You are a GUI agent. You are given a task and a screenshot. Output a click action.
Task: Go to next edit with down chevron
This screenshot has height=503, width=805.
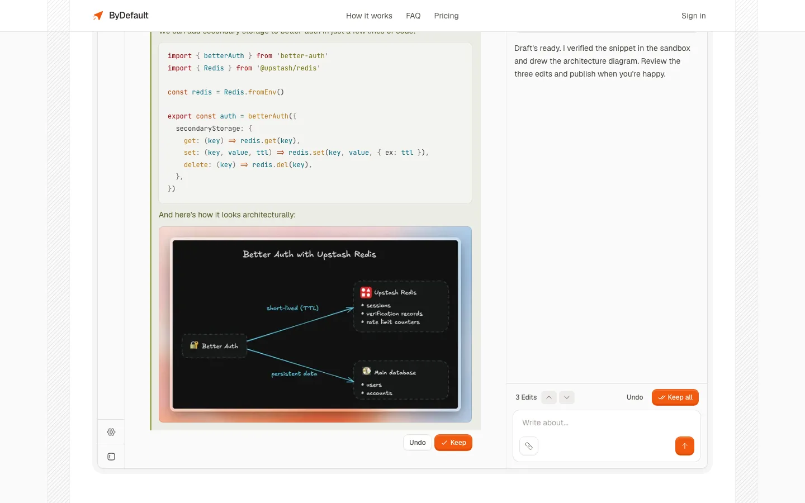click(x=567, y=397)
